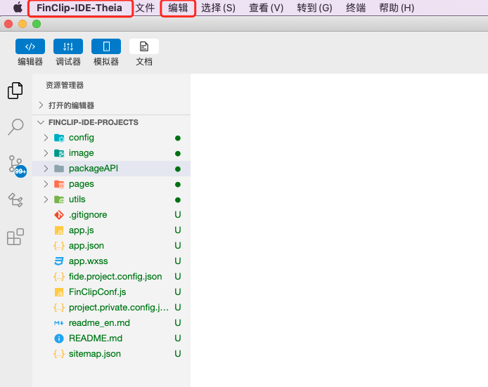Click the fide.project.config.json file icon
This screenshot has width=488, height=387.
(59, 277)
